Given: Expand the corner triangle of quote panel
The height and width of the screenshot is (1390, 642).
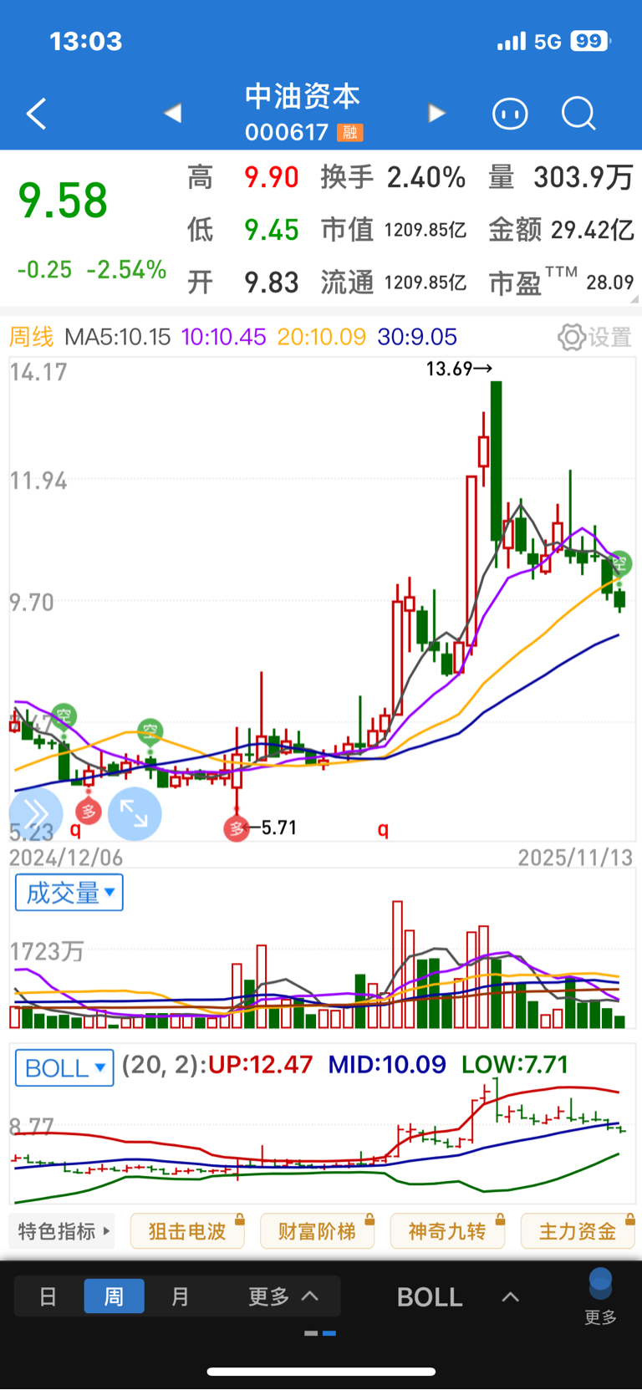Looking at the screenshot, I should (634, 298).
